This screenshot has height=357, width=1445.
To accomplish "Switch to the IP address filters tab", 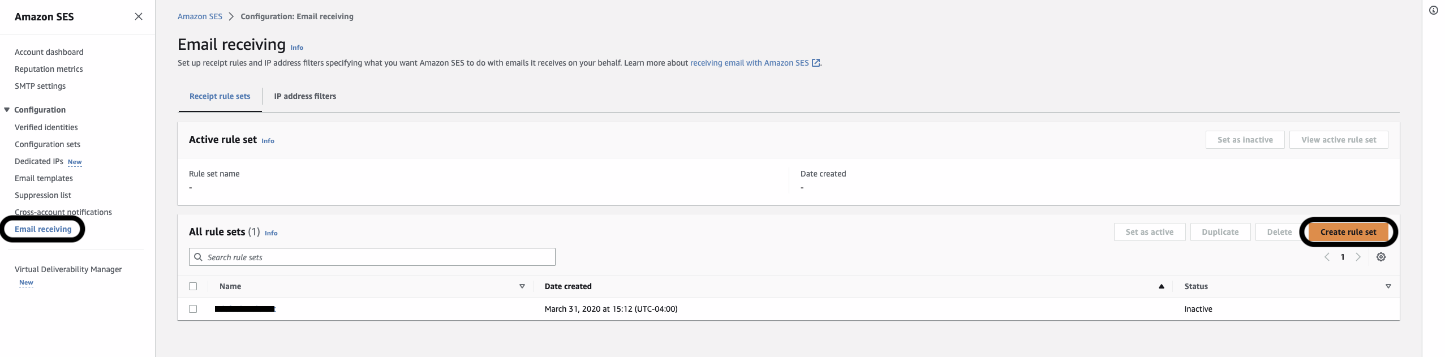I will click(x=305, y=96).
